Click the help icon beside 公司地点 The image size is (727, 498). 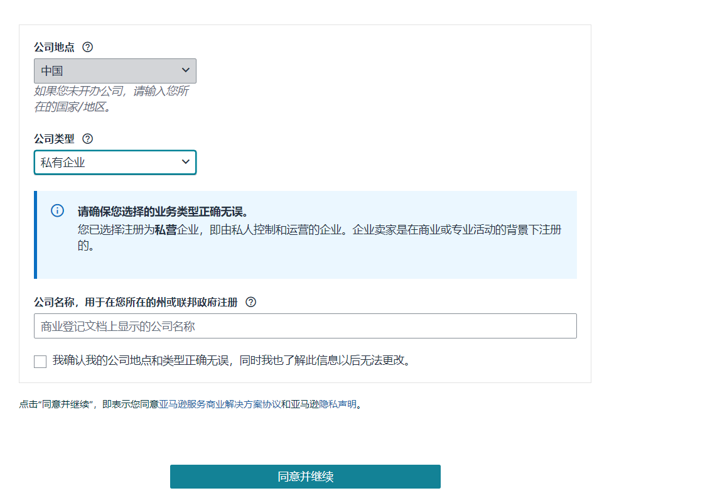click(x=88, y=47)
